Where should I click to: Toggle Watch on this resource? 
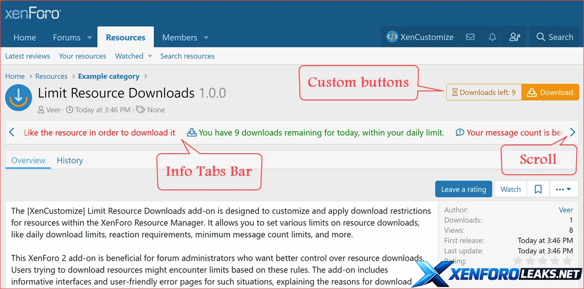pyautogui.click(x=511, y=189)
